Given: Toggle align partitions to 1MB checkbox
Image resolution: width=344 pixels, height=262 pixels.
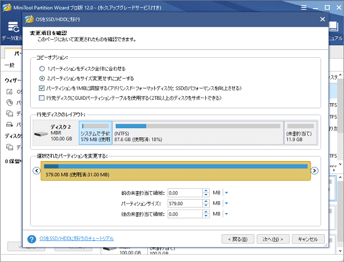Looking at the screenshot, I should [x=41, y=88].
